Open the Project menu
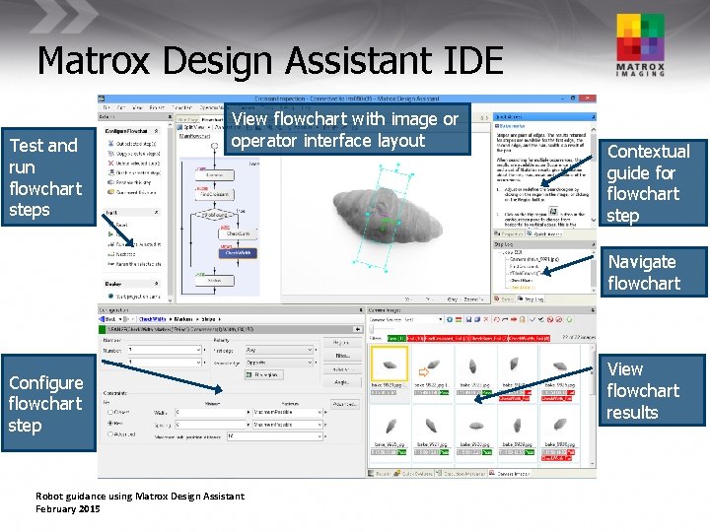The height and width of the screenshot is (532, 710). (x=157, y=107)
